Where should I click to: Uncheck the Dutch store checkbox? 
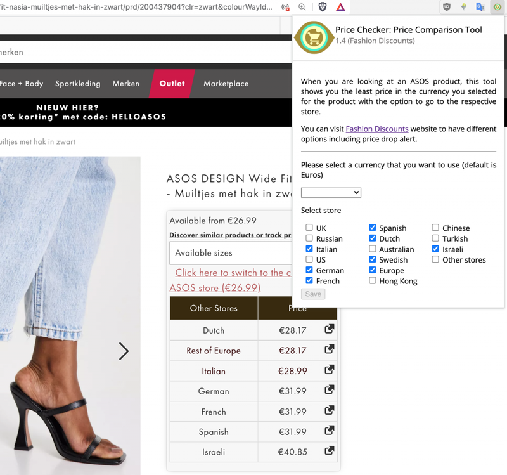(373, 238)
